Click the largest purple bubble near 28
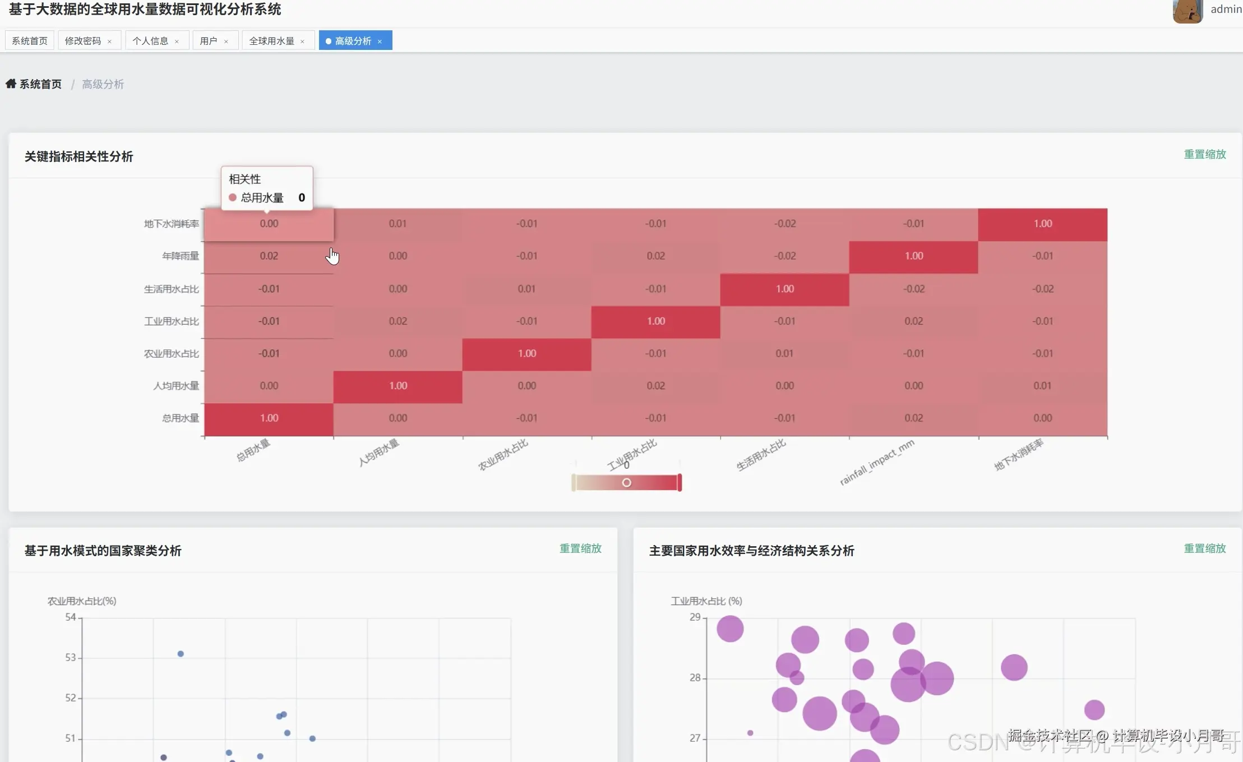Screen dimensions: 1243x762 pyautogui.click(x=908, y=684)
